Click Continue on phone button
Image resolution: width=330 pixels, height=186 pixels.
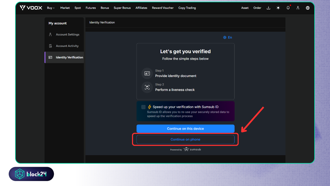(186, 139)
